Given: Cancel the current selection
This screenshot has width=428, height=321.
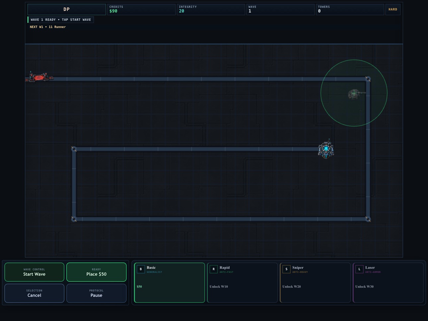Looking at the screenshot, I should (34, 293).
